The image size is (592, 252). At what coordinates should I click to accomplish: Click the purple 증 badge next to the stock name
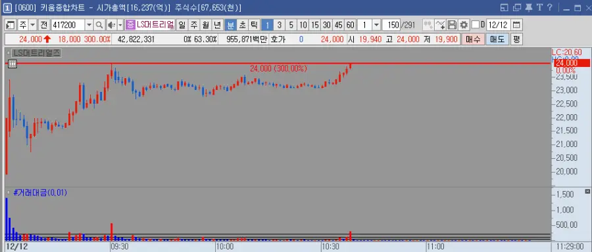(x=130, y=25)
